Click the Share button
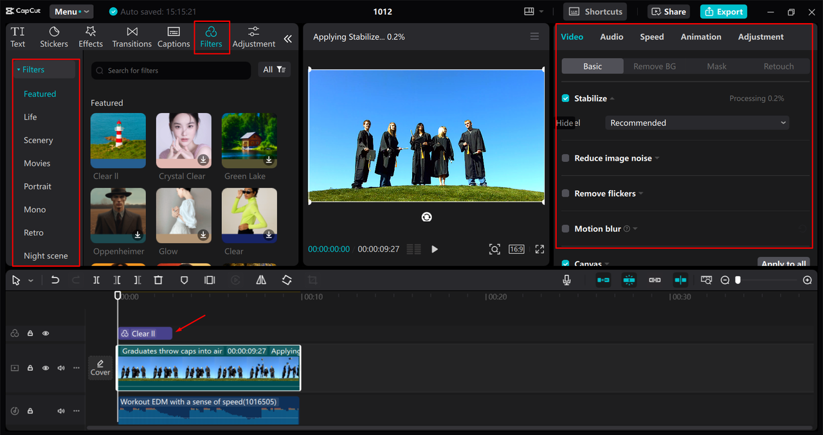Viewport: 823px width, 435px height. pos(669,12)
